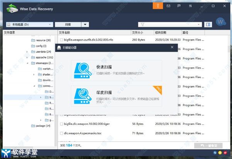Click the PRO badge on deep scan
Screen dimensions: 232x159
pos(158,89)
